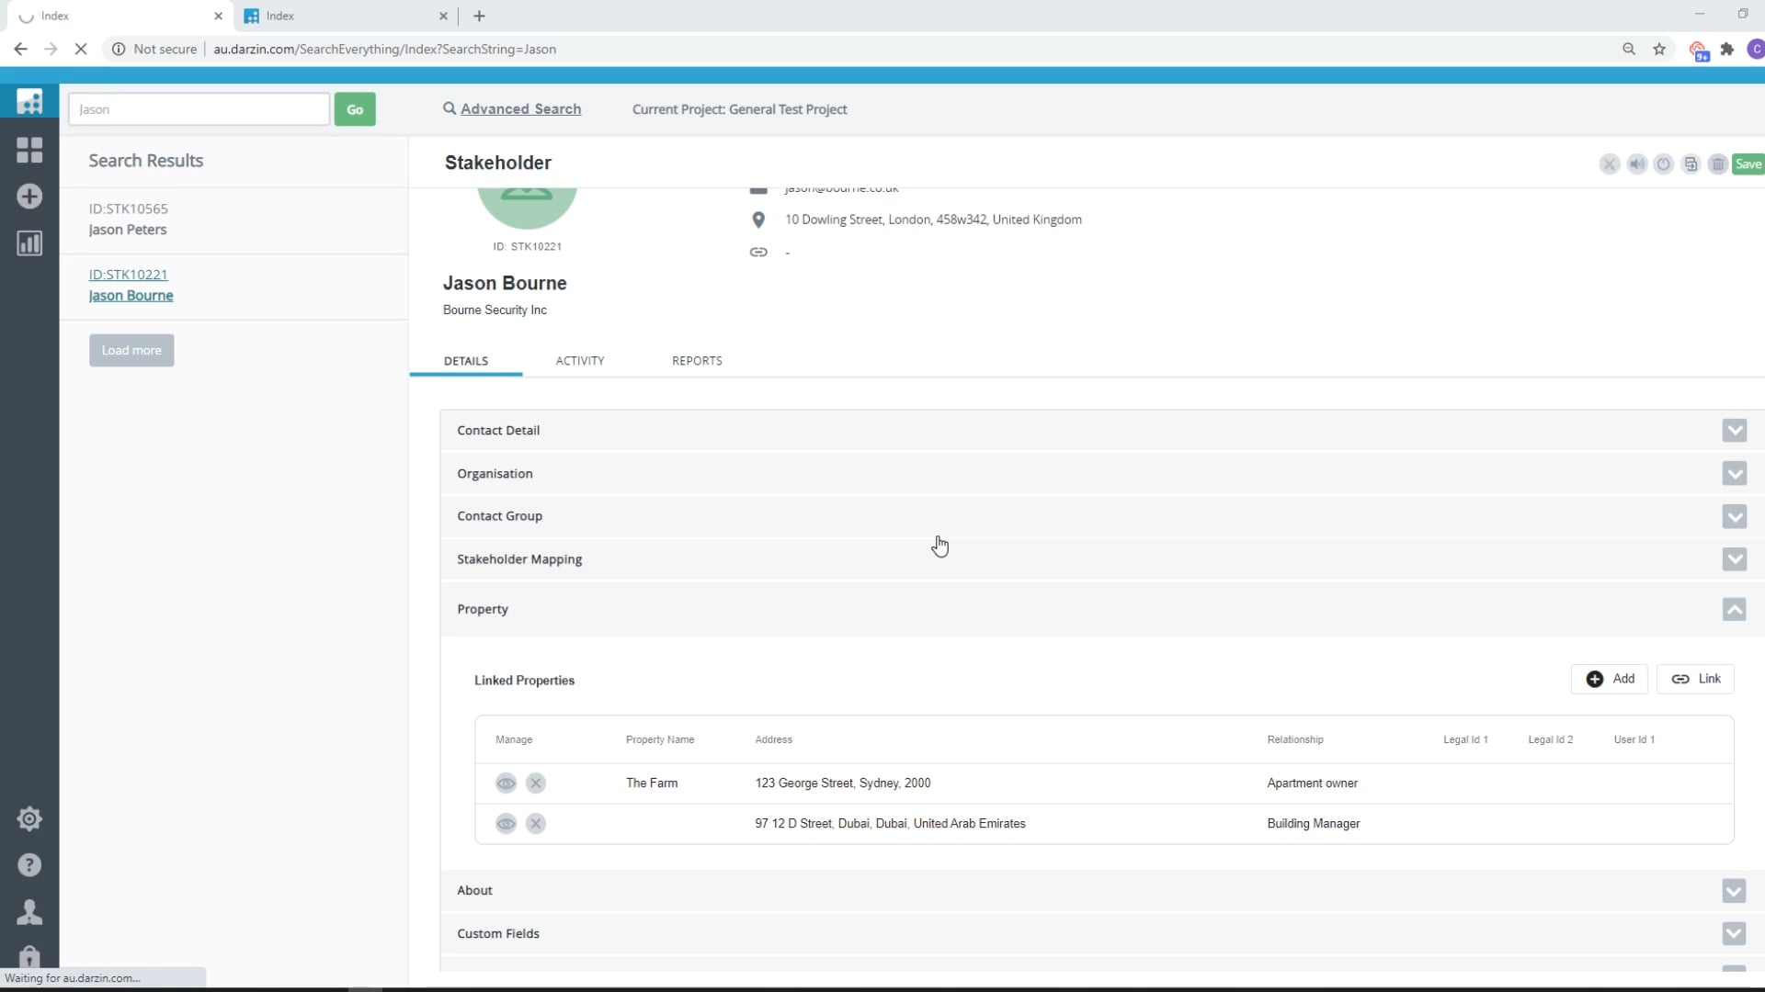Expand the Organisation section

tap(1734, 474)
